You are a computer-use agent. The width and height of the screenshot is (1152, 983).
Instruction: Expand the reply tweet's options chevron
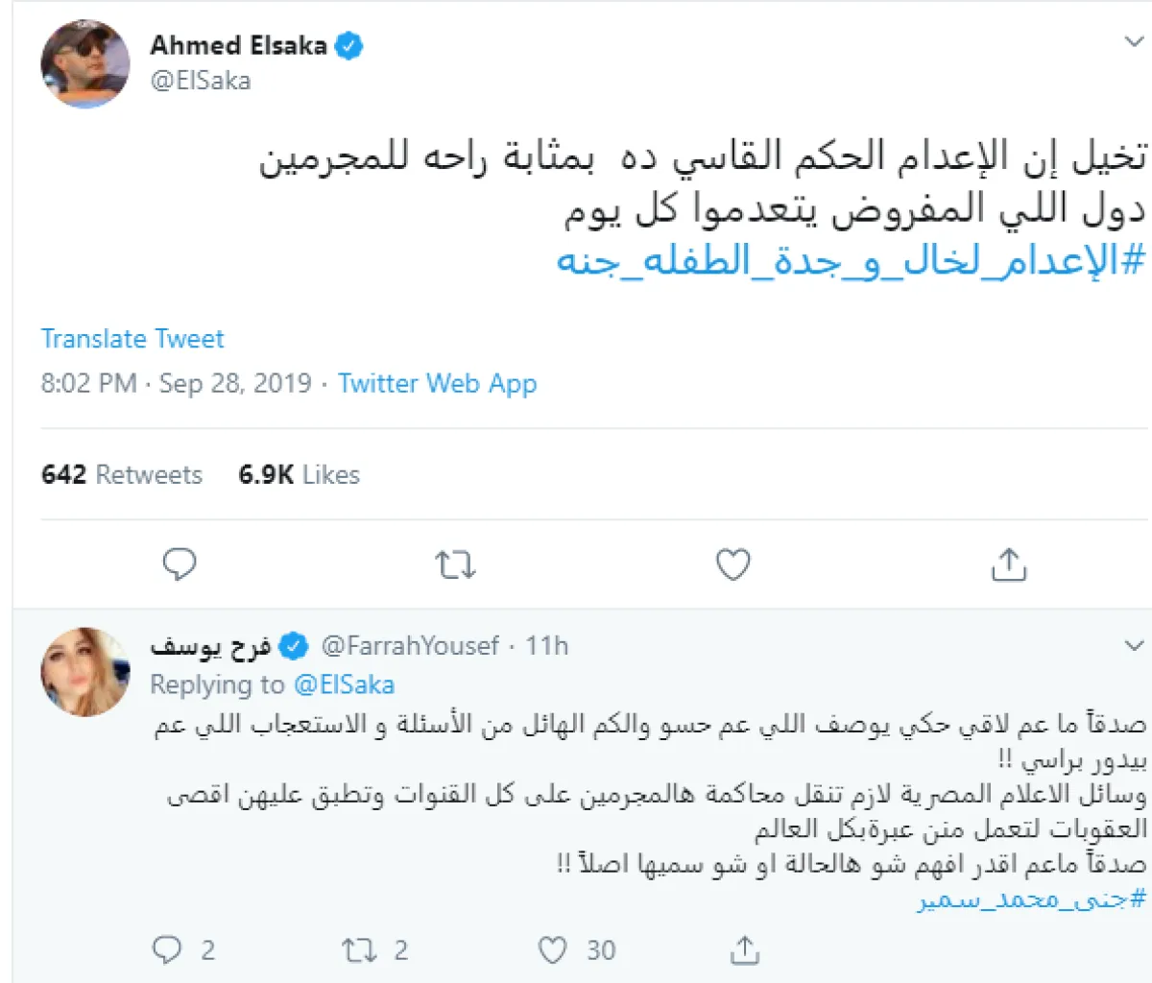1133,645
